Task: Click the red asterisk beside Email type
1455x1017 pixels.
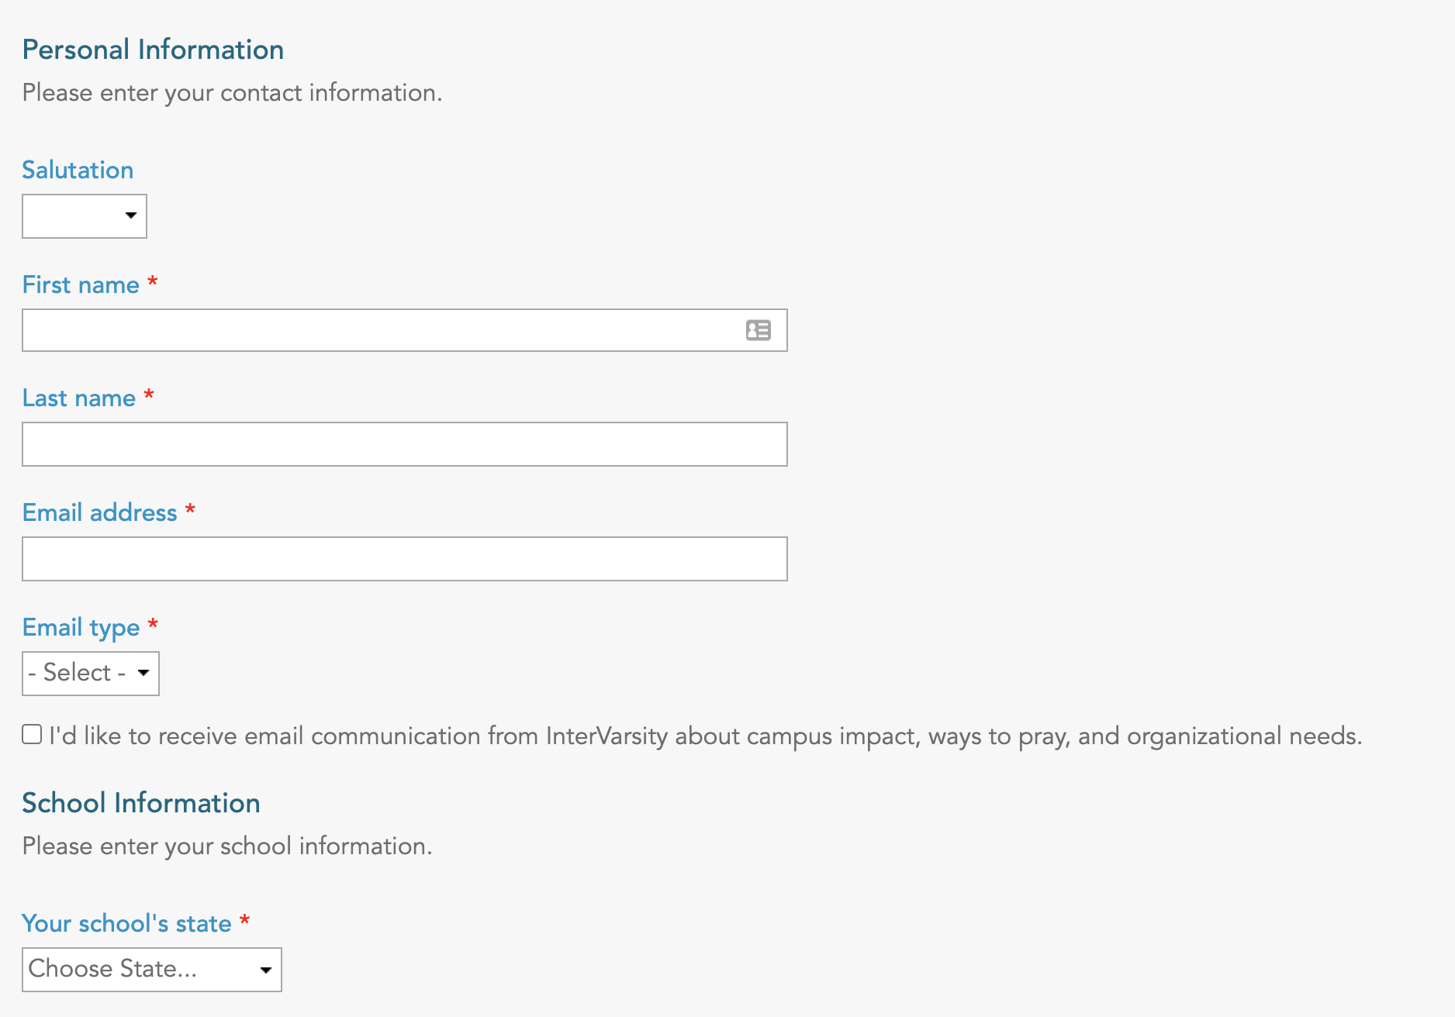Action: click(x=153, y=623)
